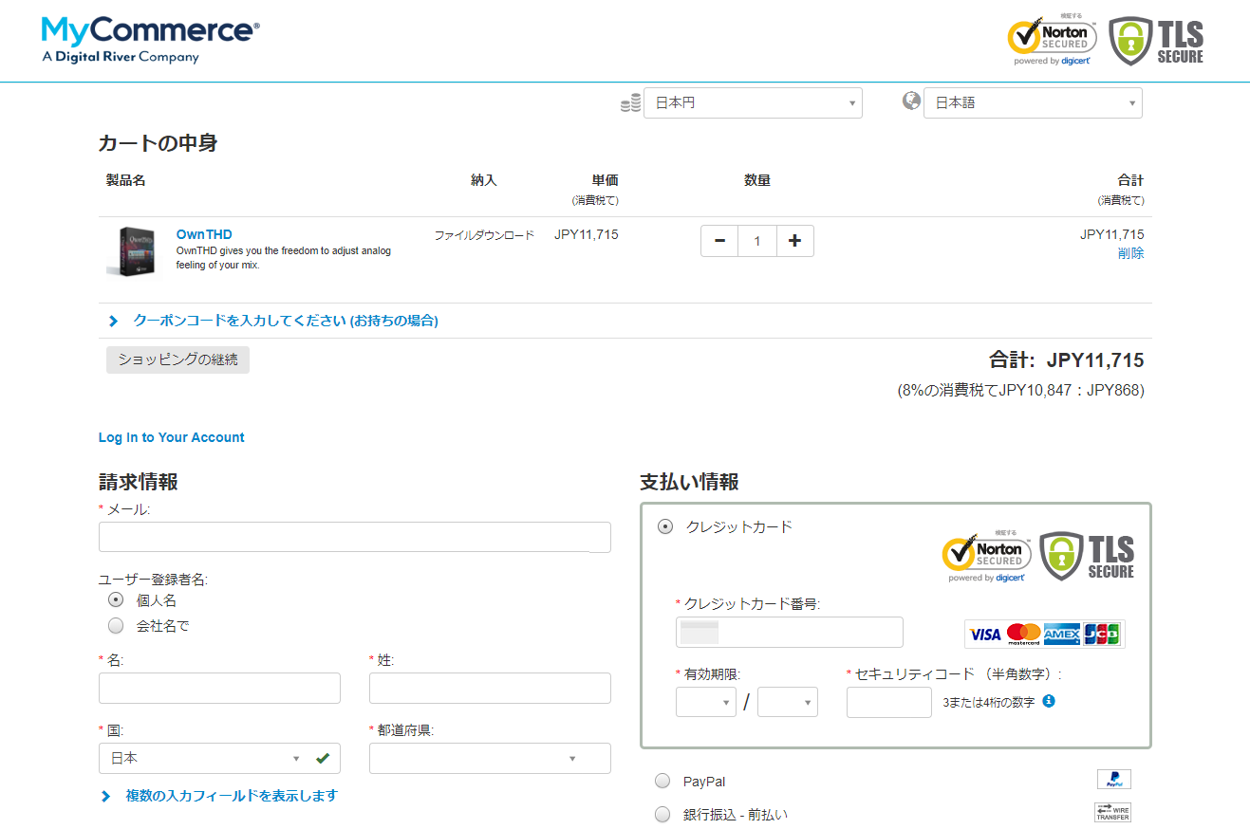The image size is (1250, 829).
Task: Click the TLS Secure badge in the header
Action: (1156, 41)
